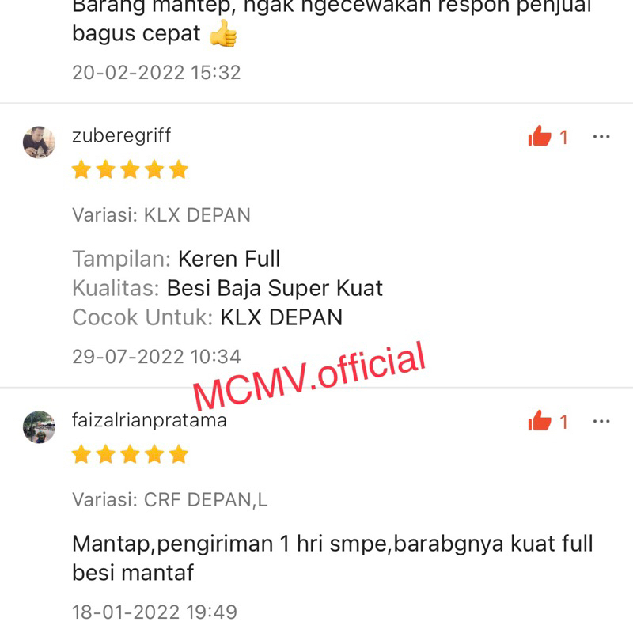Select the Variasi: KLX DEPAN text

161,214
